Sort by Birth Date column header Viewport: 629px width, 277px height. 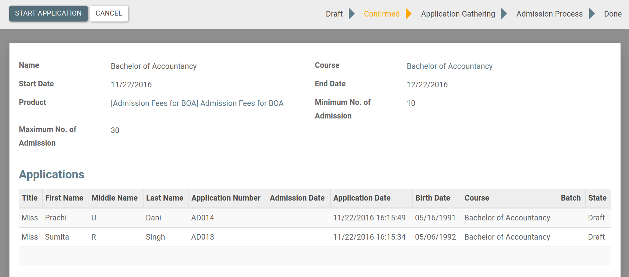pos(433,198)
